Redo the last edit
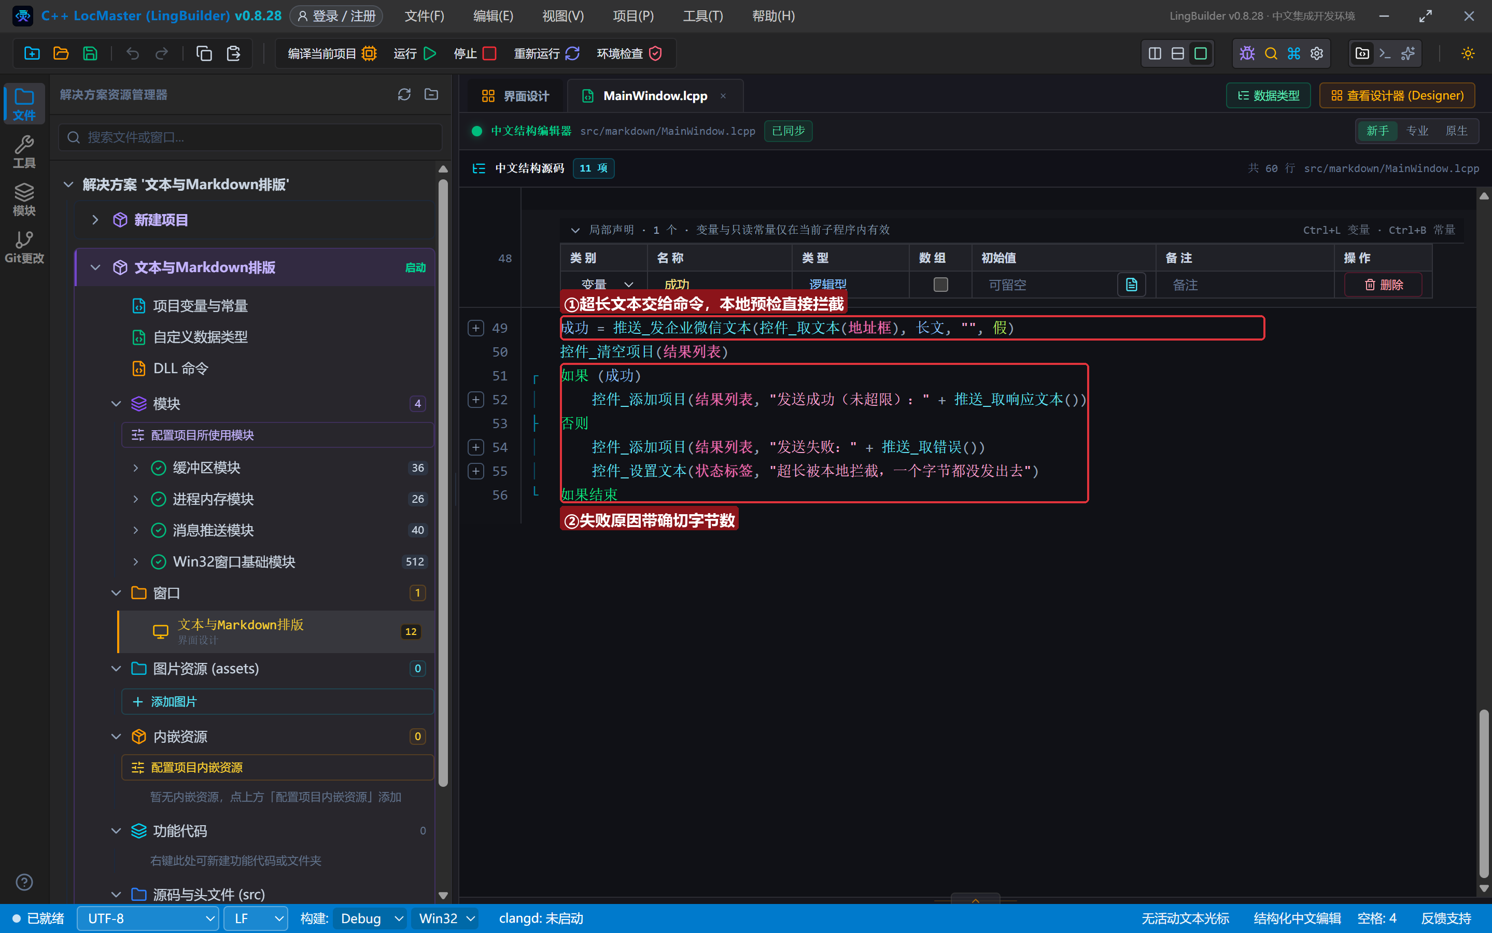The image size is (1492, 933). [162, 54]
